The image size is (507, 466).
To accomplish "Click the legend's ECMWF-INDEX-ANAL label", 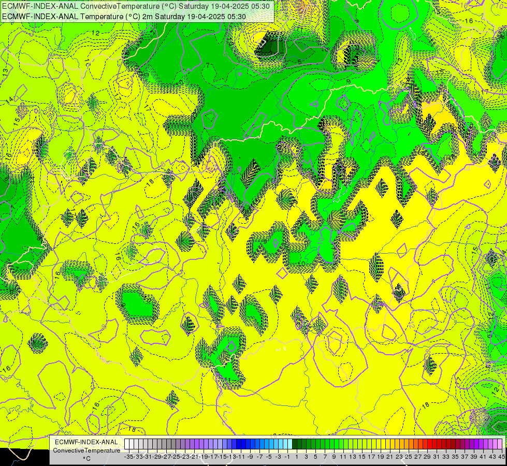I will click(86, 442).
